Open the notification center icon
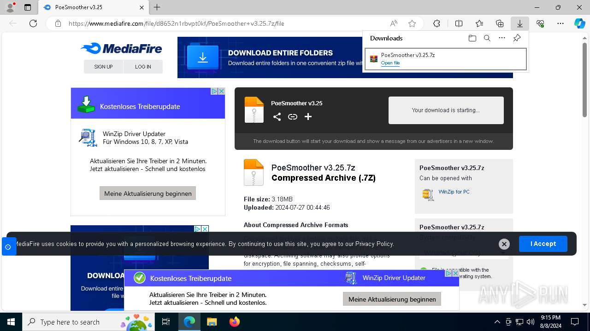Image resolution: width=590 pixels, height=331 pixels. point(575,322)
